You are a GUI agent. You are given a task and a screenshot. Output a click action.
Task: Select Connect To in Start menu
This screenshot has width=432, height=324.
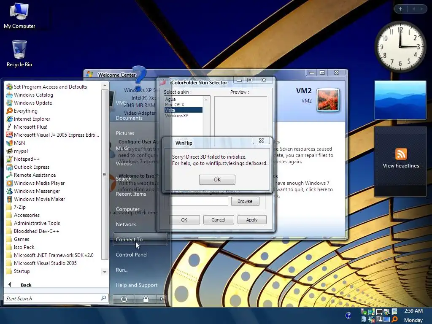coord(140,240)
